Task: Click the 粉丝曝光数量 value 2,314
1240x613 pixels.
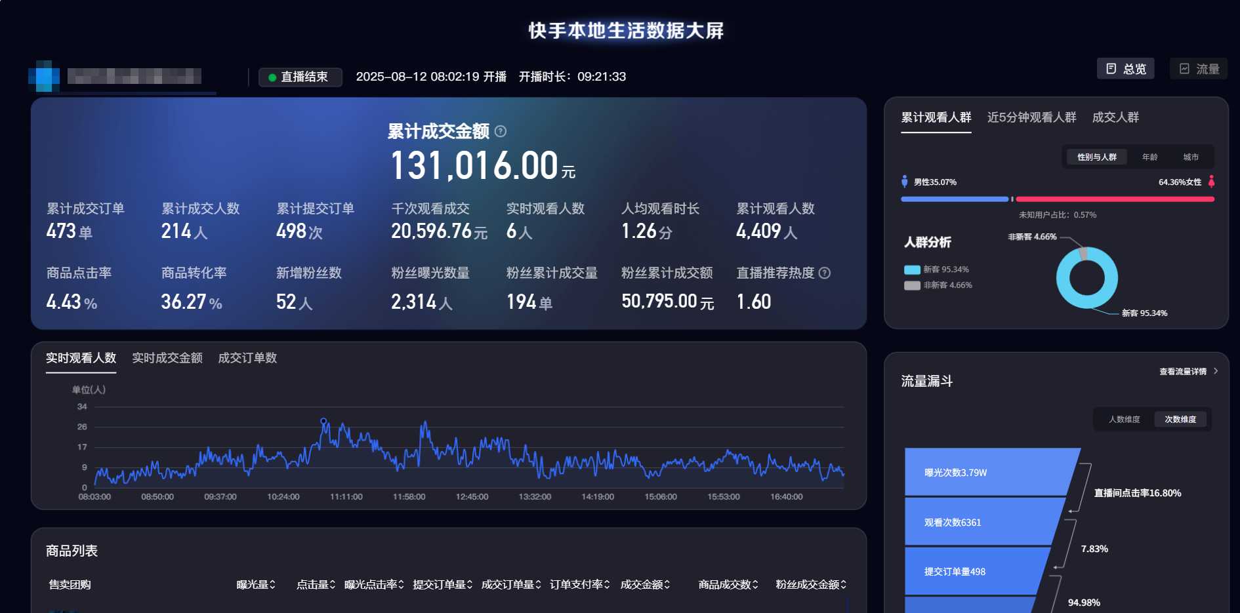Action: pos(413,302)
